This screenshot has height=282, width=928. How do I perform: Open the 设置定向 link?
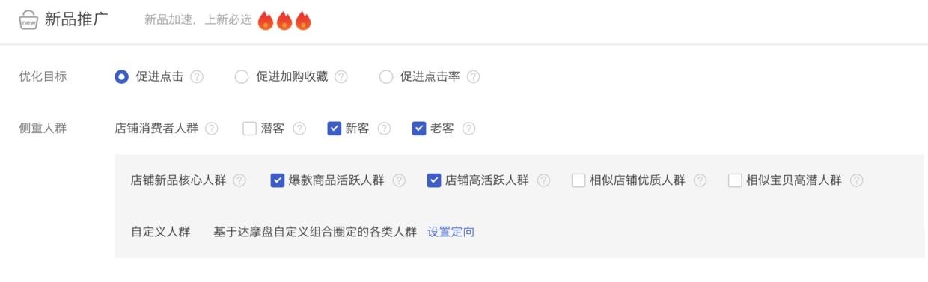(x=451, y=232)
